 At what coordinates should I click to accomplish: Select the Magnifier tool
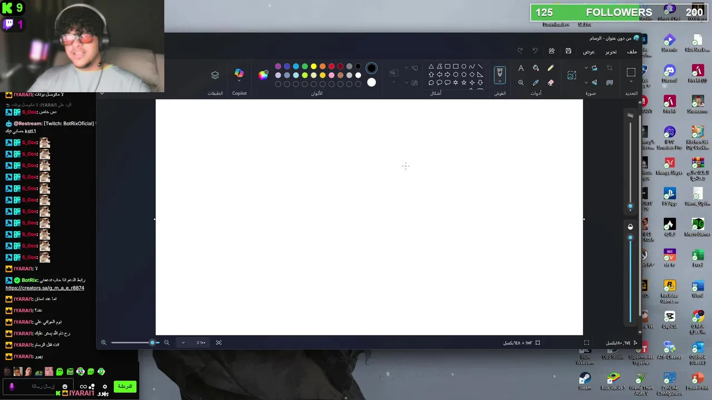[521, 82]
